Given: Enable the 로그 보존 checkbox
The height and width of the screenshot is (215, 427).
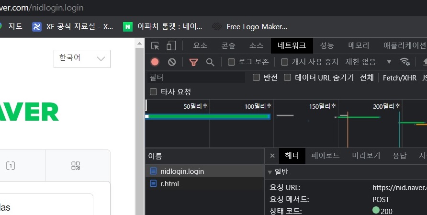Looking at the screenshot, I should [231, 62].
